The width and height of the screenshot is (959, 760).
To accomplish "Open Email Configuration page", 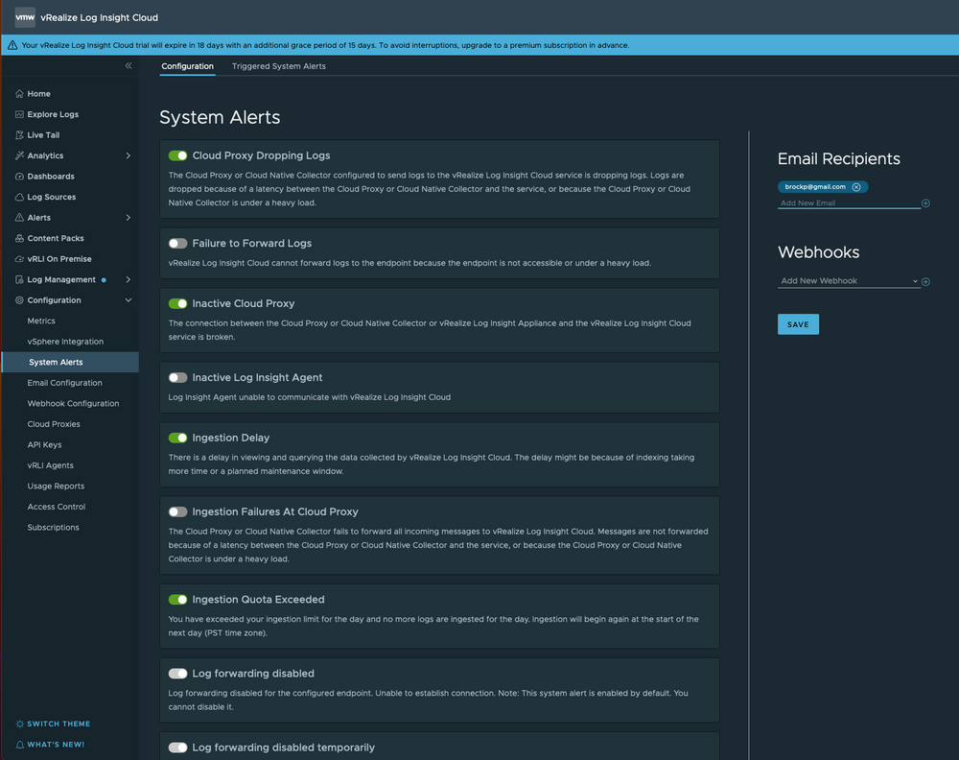I will point(65,383).
